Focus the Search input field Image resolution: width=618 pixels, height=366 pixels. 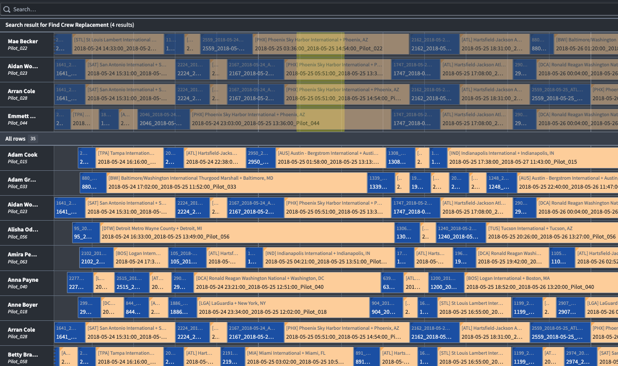point(309,9)
